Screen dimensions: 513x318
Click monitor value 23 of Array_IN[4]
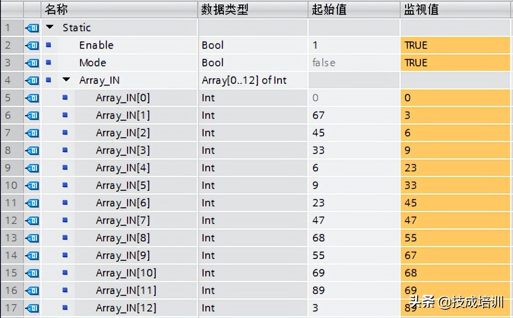[x=411, y=168]
